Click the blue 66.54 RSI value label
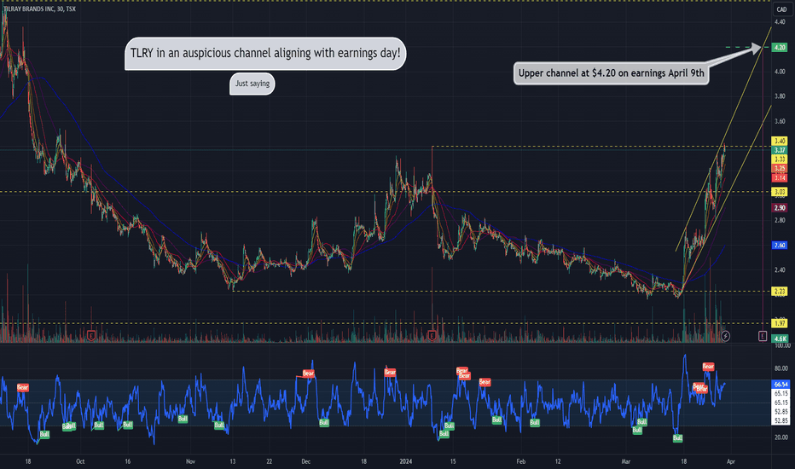 click(780, 385)
